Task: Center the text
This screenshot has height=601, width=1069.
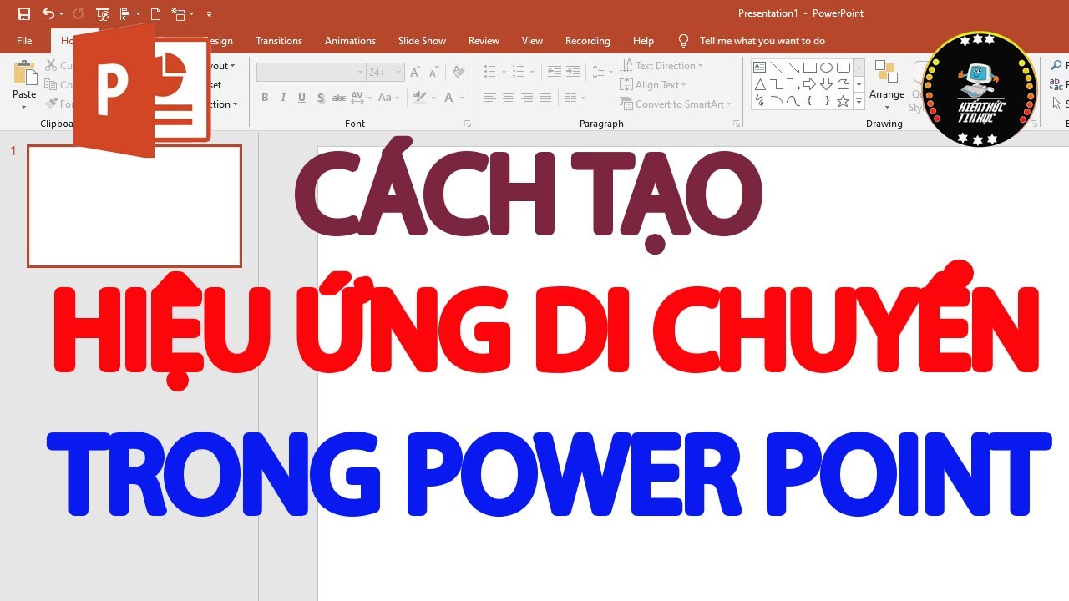Action: click(x=509, y=98)
